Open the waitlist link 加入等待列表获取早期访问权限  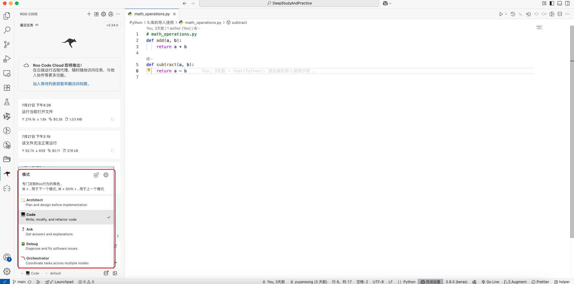point(62,84)
